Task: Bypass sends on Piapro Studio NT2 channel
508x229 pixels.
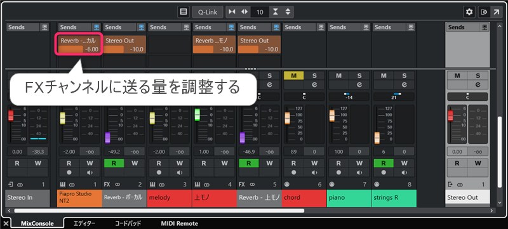Action: [97, 27]
